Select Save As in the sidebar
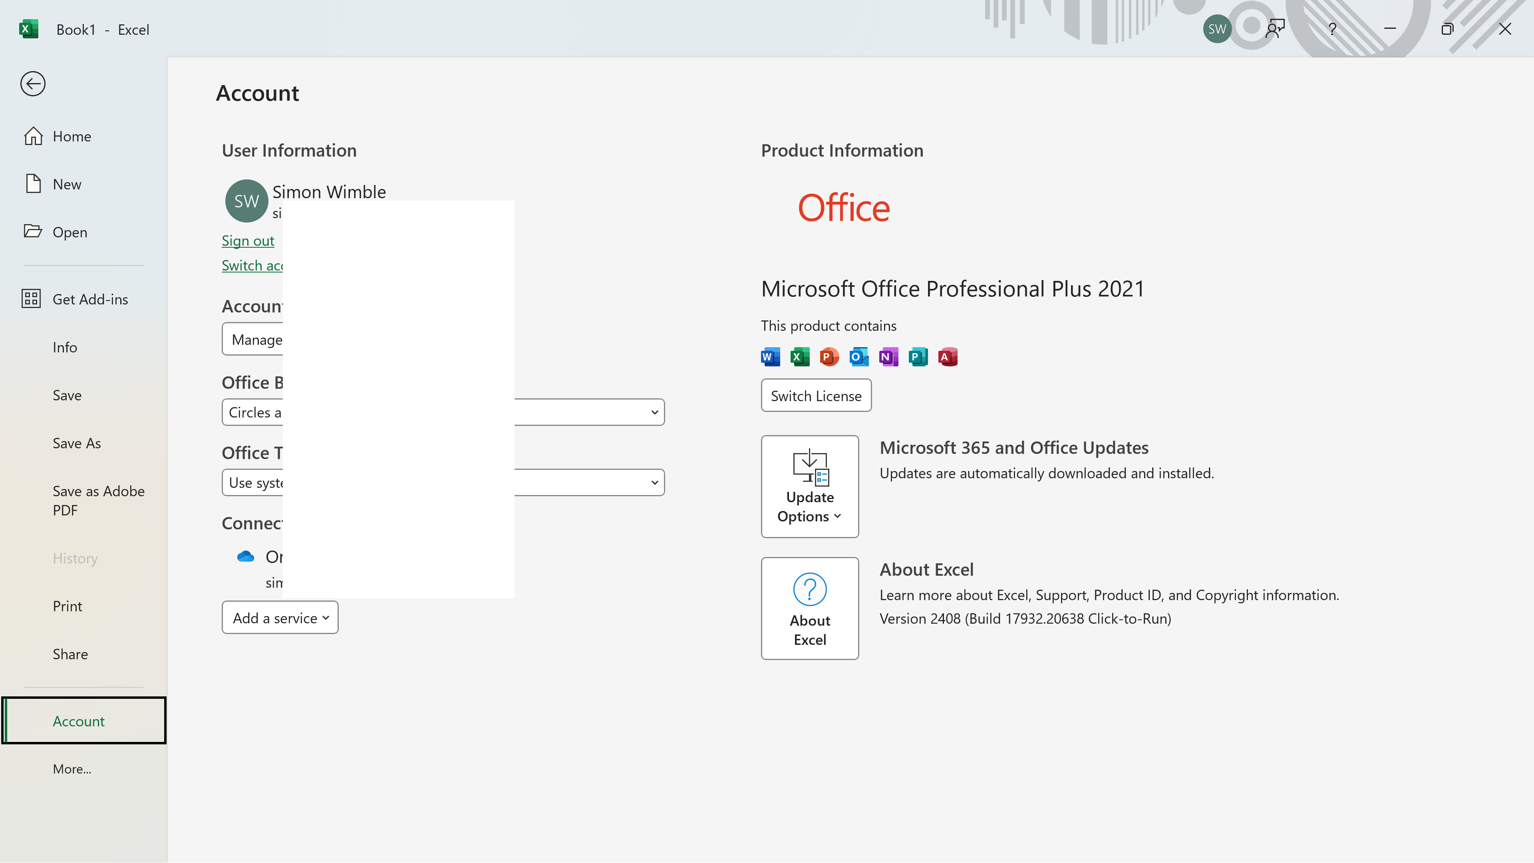1534x863 pixels. 77,443
